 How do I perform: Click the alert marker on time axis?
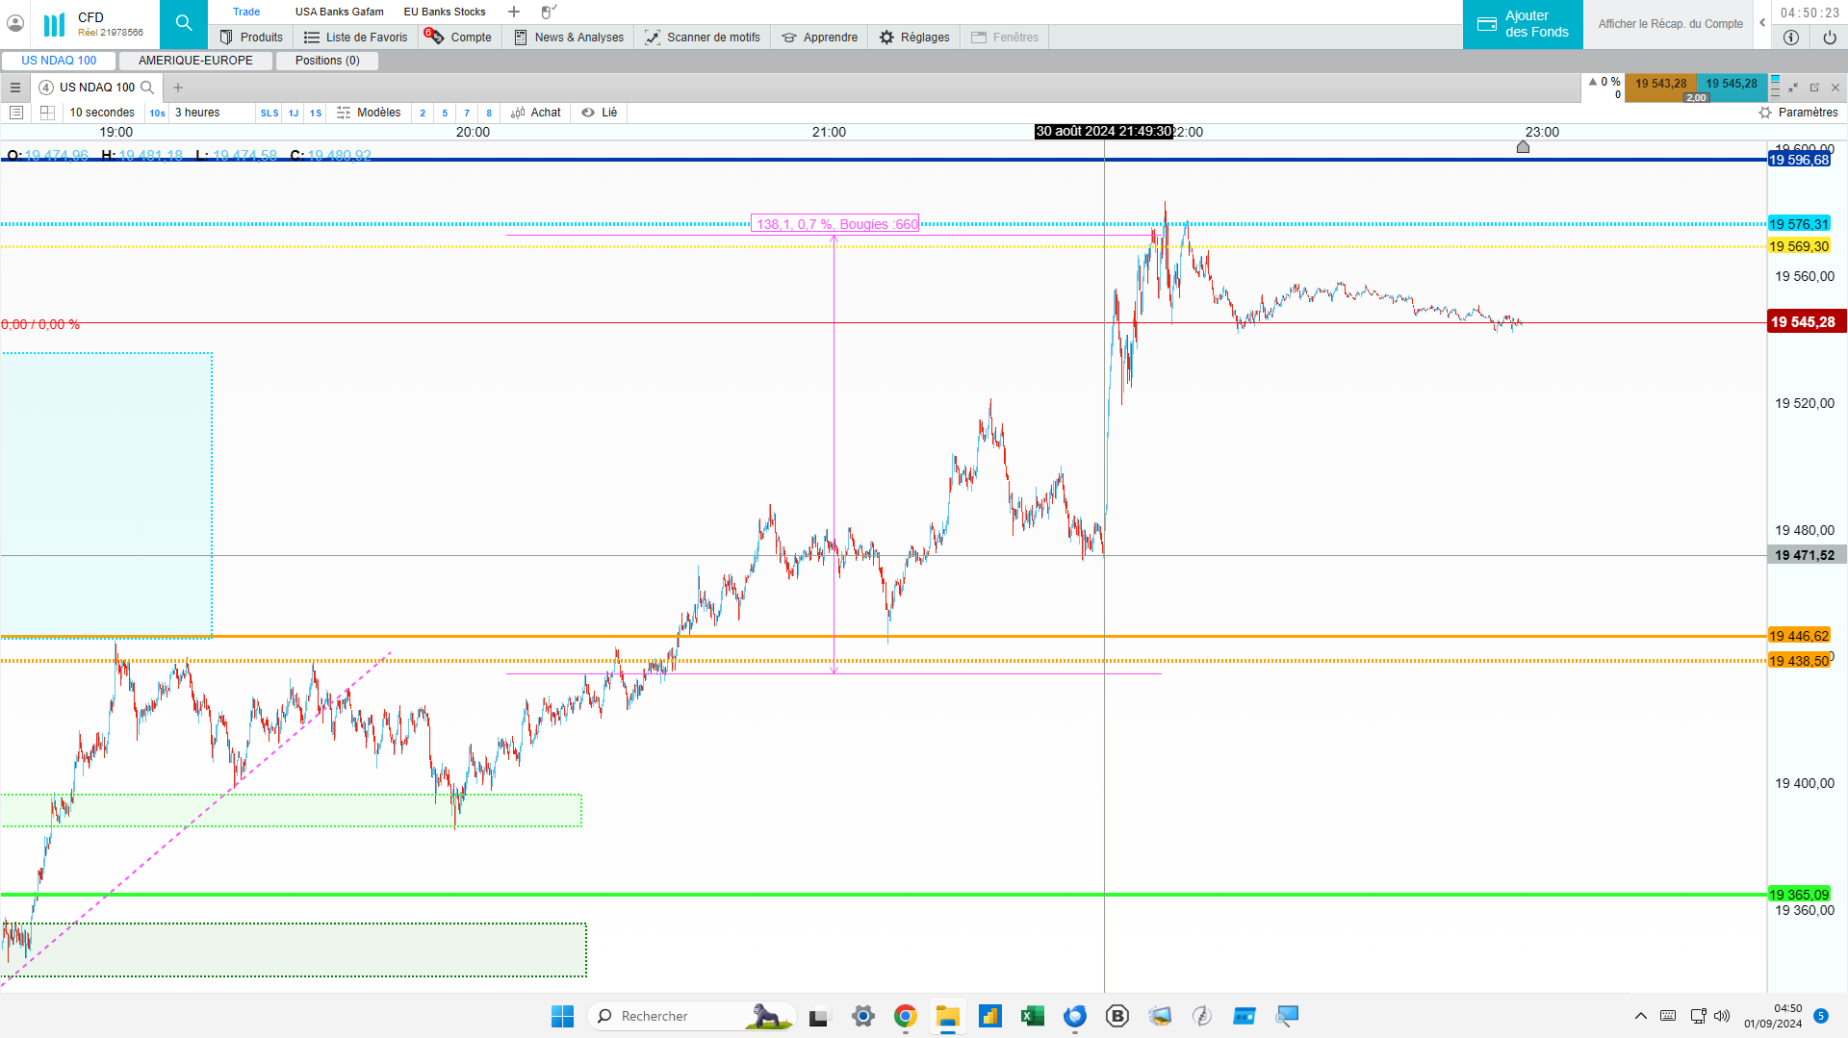1523,147
